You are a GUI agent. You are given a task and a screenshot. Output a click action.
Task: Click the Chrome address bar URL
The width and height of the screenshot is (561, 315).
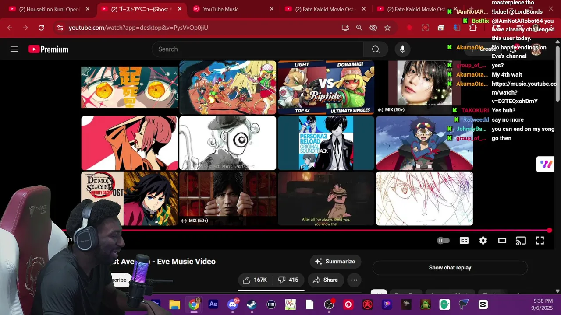tap(138, 28)
